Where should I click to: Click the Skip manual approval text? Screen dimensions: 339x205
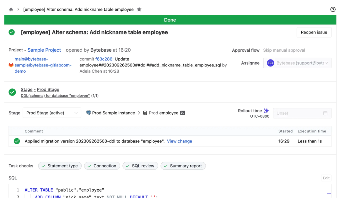point(284,50)
